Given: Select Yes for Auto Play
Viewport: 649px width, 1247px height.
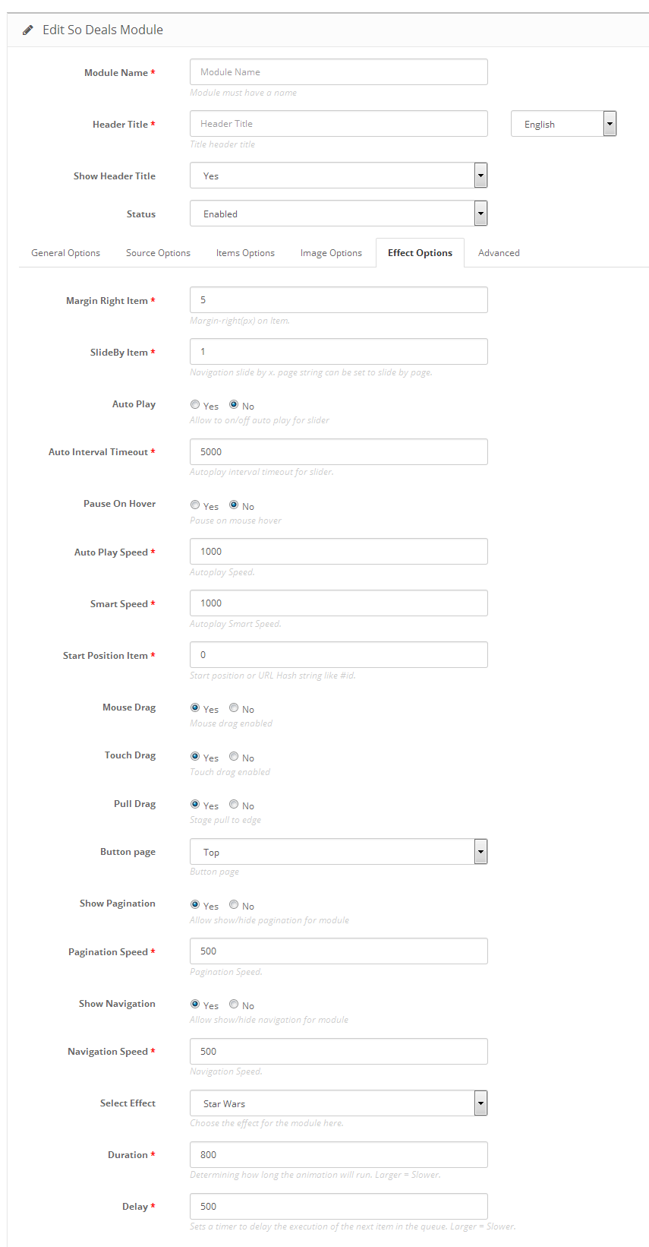Looking at the screenshot, I should click(x=195, y=405).
